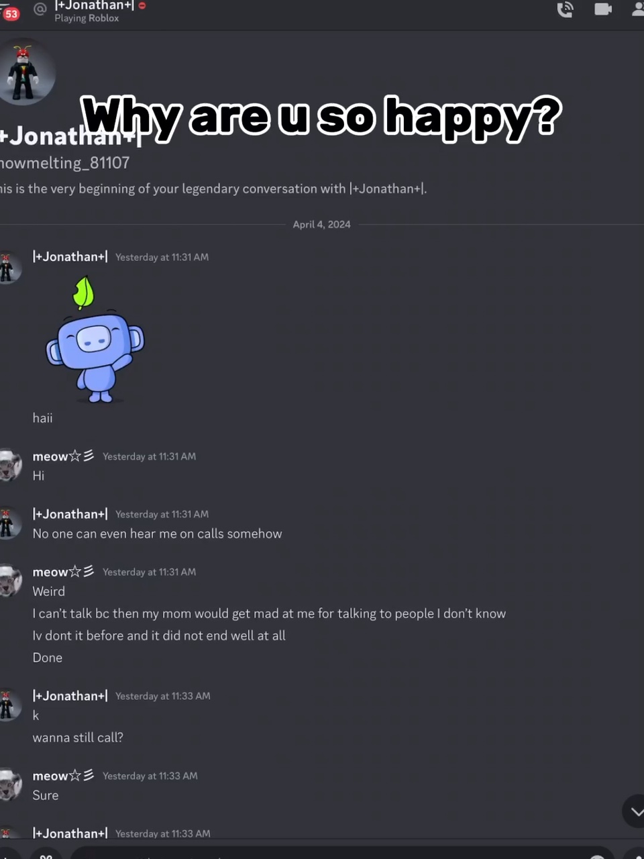This screenshot has height=859, width=644.
Task: Select meow username above "Weird" message
Action: (x=63, y=572)
